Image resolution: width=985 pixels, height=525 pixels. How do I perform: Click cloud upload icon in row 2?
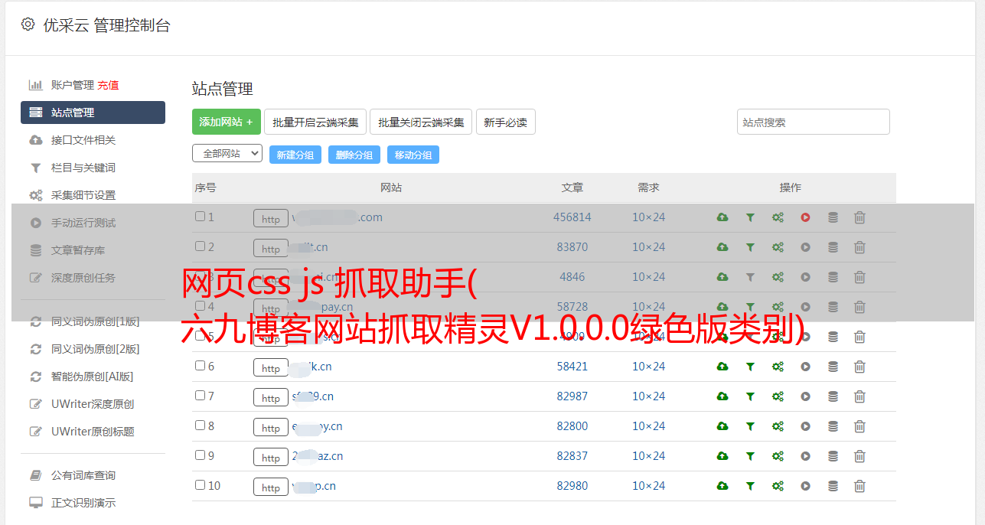click(x=722, y=247)
